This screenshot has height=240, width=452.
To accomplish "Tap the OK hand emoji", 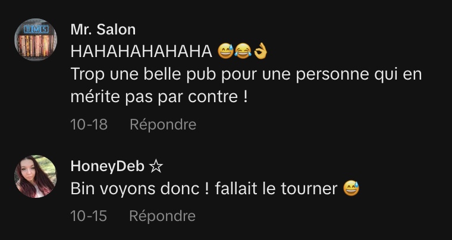I will [260, 52].
